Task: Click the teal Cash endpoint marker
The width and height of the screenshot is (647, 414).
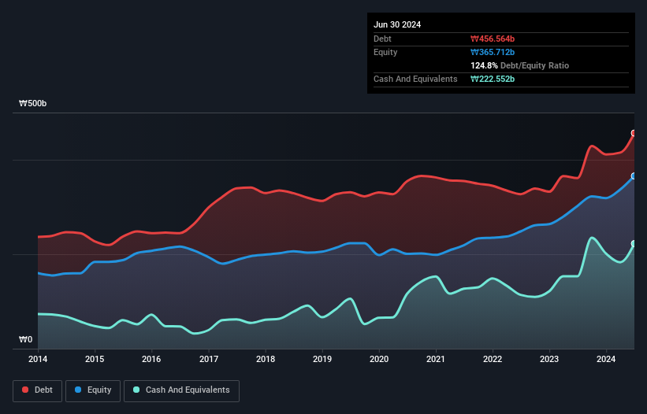Action: 634,244
